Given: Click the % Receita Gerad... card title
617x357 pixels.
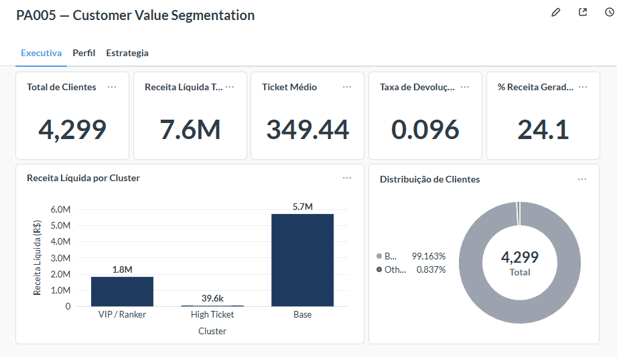Looking at the screenshot, I should point(535,87).
